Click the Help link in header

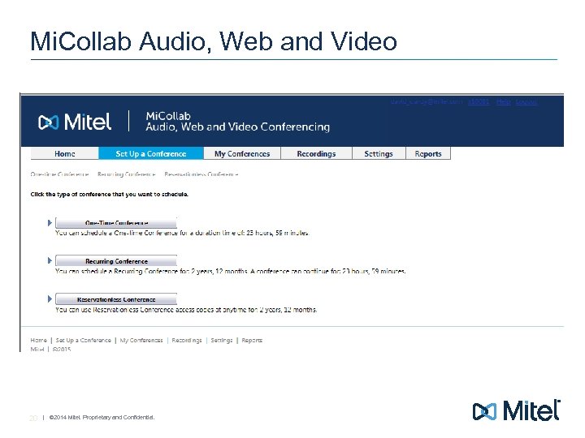coord(503,101)
